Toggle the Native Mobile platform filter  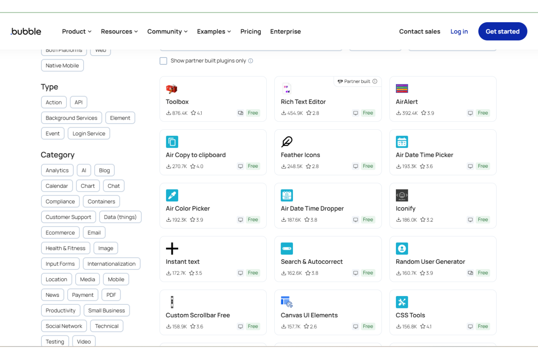coord(62,65)
